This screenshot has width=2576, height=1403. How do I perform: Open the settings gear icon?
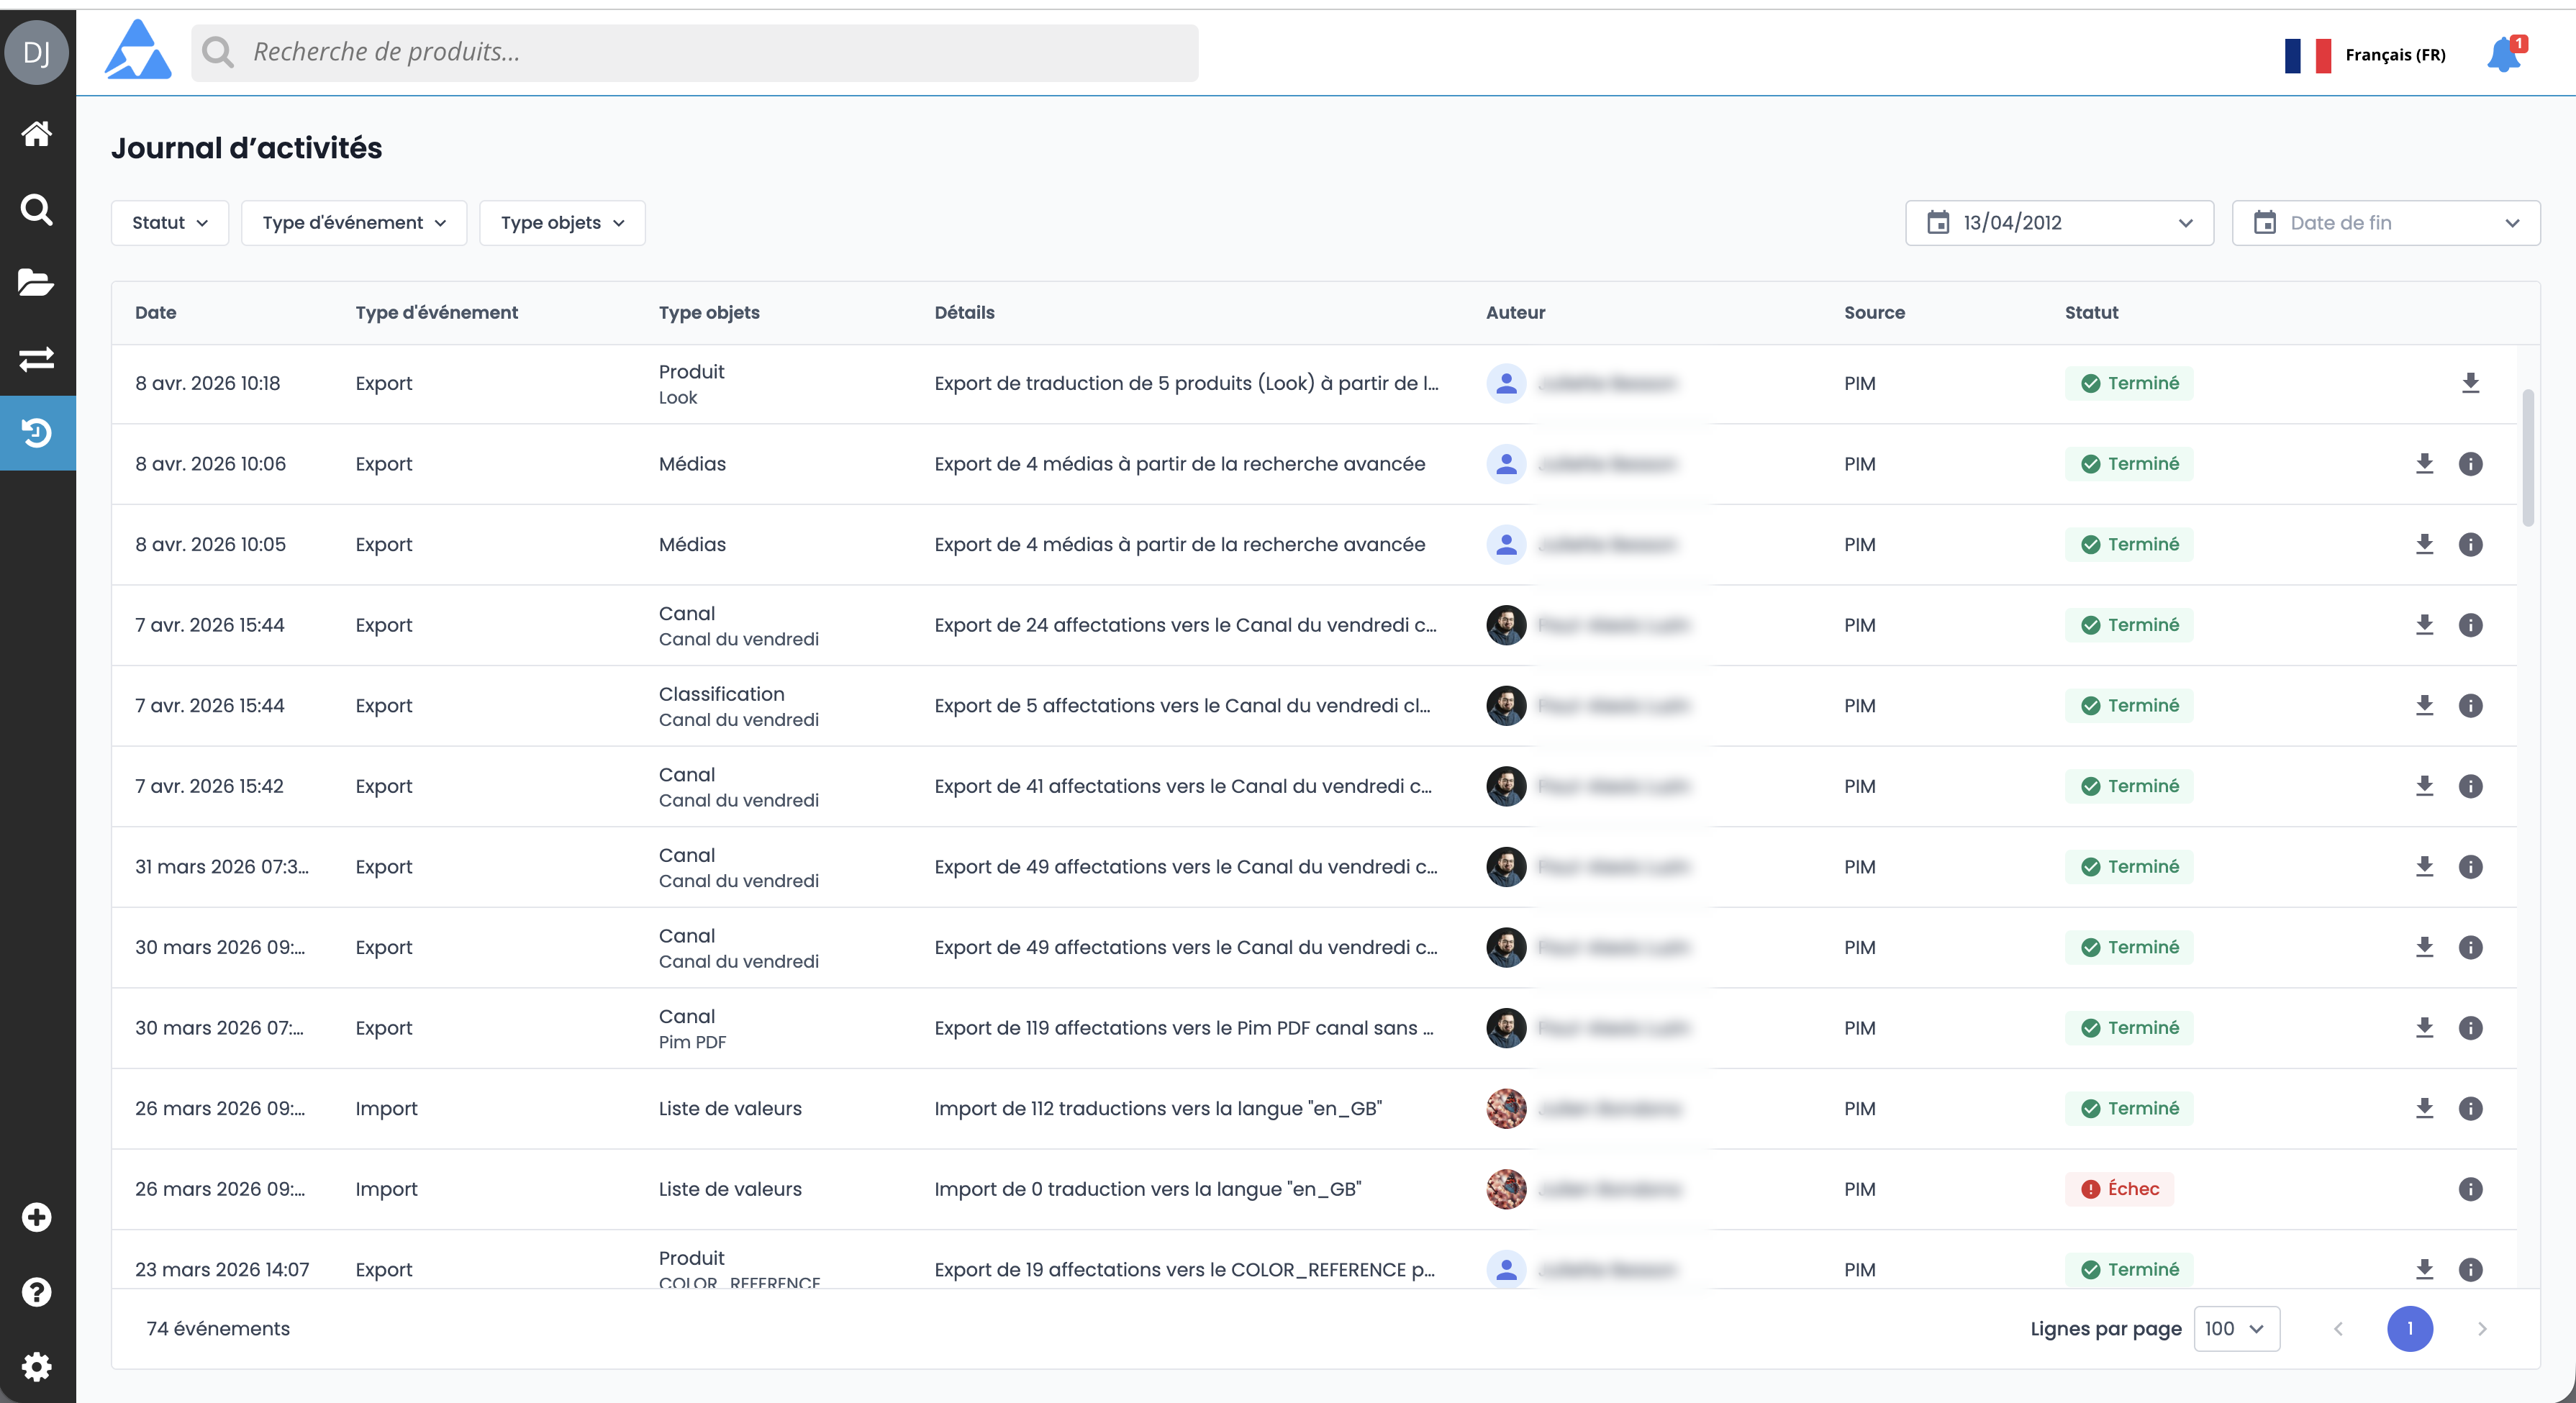click(37, 1366)
